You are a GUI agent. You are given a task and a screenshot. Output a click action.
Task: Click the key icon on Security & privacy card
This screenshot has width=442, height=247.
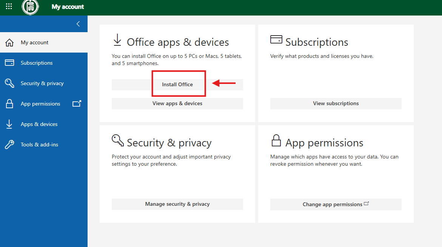tap(117, 140)
